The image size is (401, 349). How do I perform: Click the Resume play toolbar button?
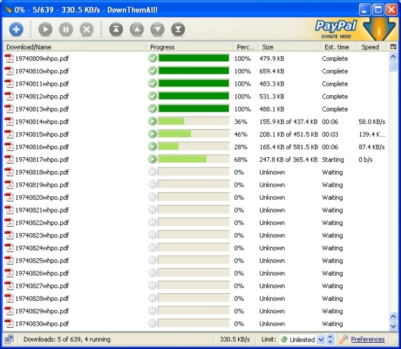[x=46, y=29]
